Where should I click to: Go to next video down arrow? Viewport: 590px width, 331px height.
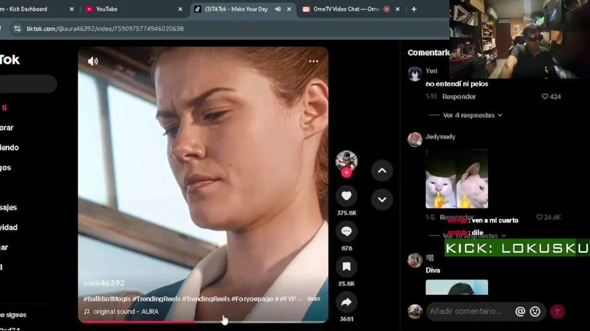pos(382,200)
